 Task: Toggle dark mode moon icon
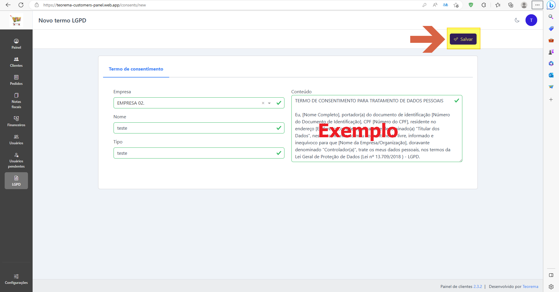pyautogui.click(x=517, y=20)
